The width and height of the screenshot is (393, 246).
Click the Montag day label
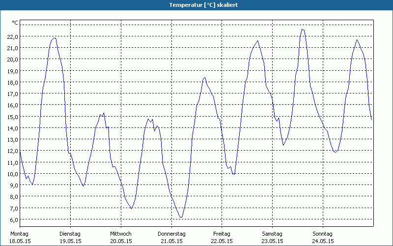tap(20, 234)
